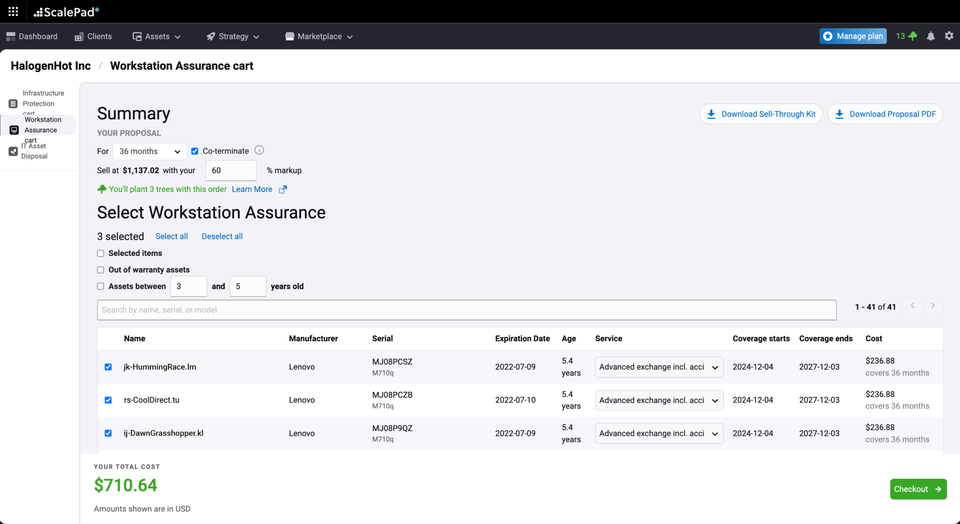The height and width of the screenshot is (524, 960).
Task: Download the Sell-Through Kit
Action: pos(761,114)
